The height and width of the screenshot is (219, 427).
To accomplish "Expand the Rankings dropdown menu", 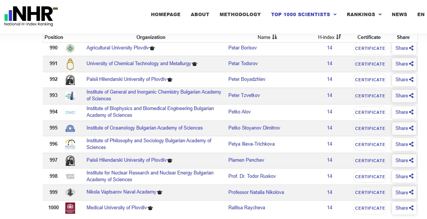I will (364, 14).
